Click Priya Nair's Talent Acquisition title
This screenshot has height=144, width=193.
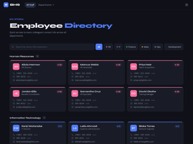pyautogui.click(x=147, y=68)
